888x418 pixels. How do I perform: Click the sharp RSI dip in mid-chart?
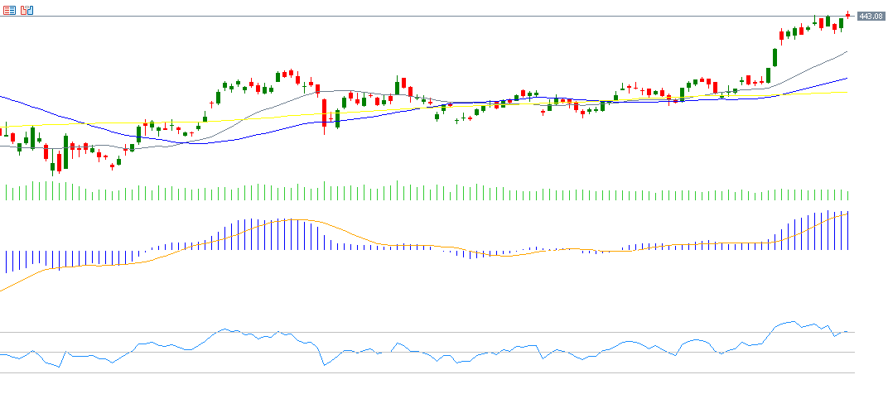point(324,365)
